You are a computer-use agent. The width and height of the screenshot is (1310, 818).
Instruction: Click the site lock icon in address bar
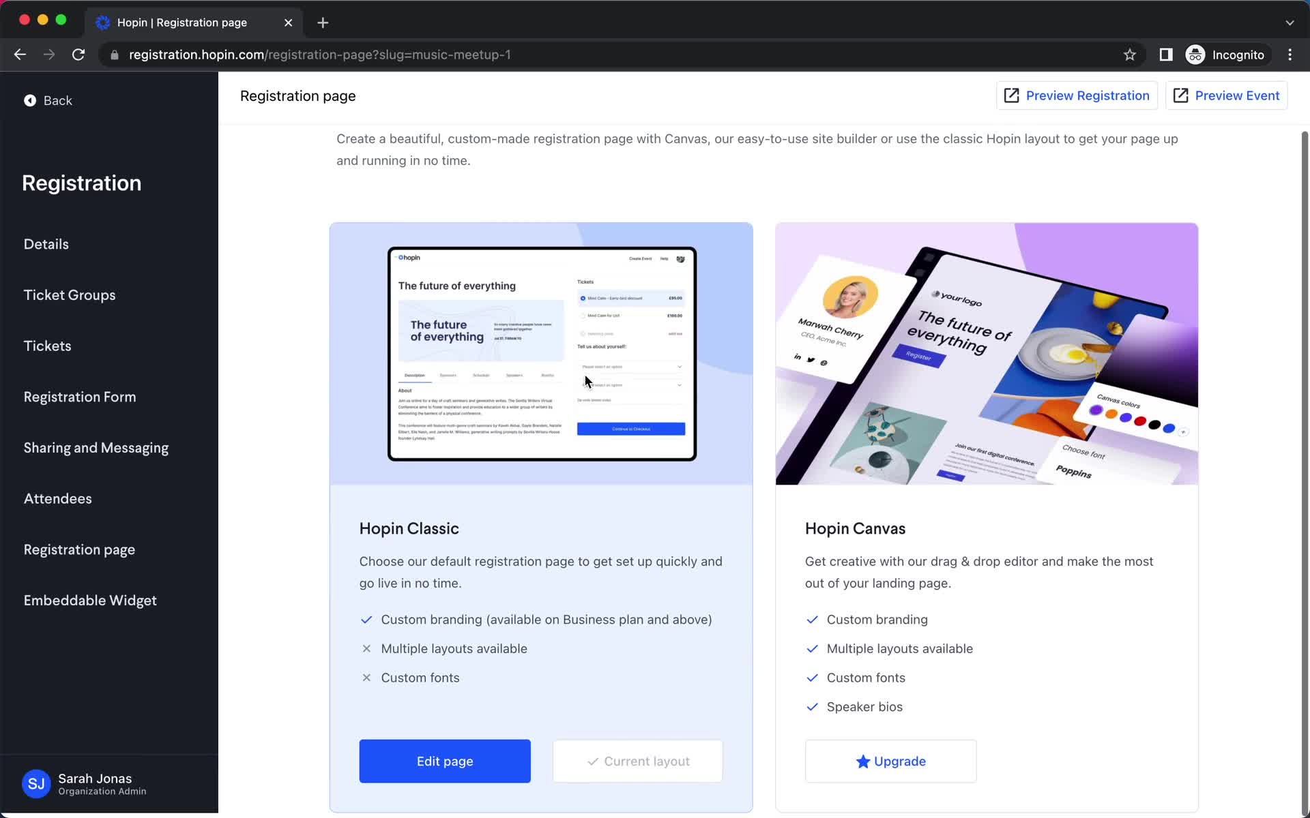pos(115,55)
